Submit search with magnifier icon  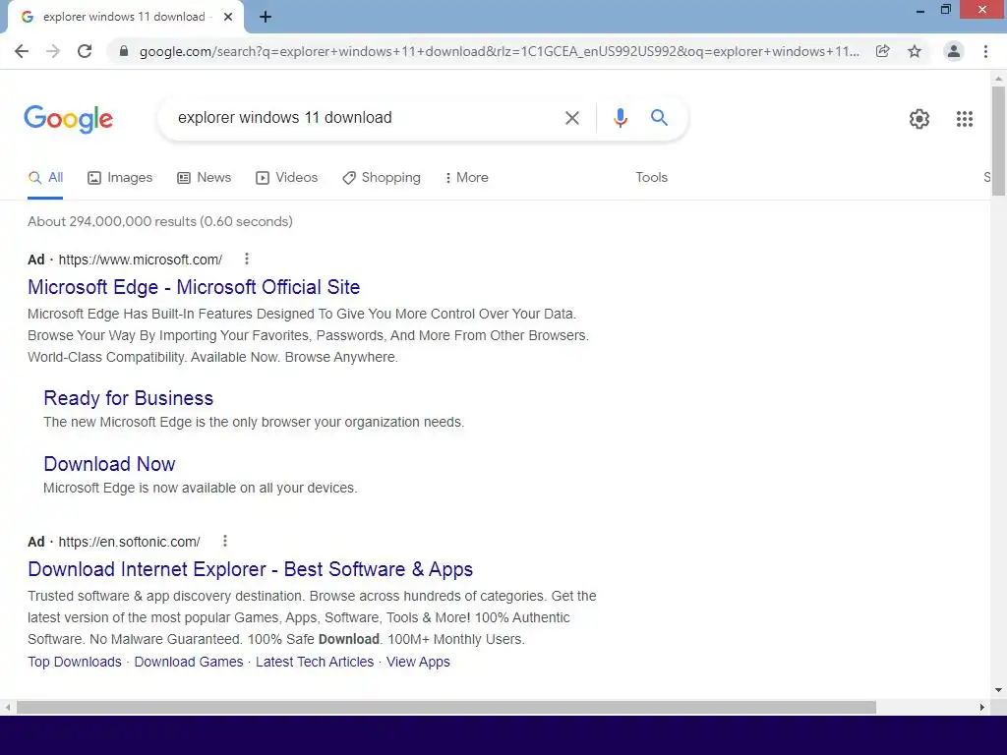659,118
